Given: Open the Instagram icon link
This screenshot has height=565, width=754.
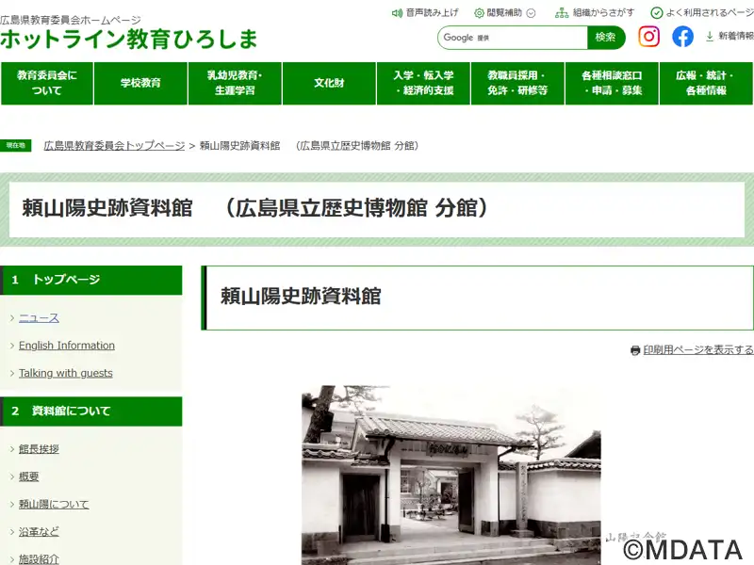Looking at the screenshot, I should [648, 37].
